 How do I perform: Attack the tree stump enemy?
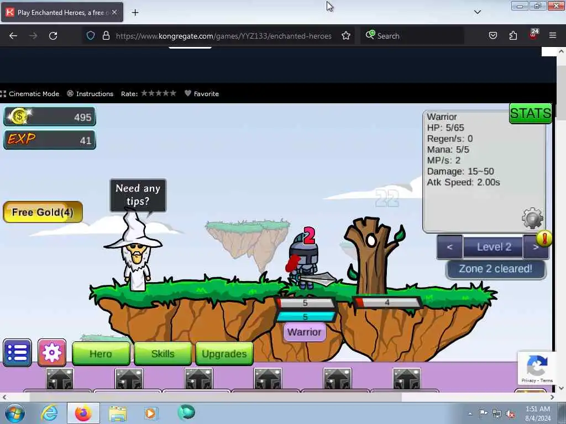pos(374,255)
